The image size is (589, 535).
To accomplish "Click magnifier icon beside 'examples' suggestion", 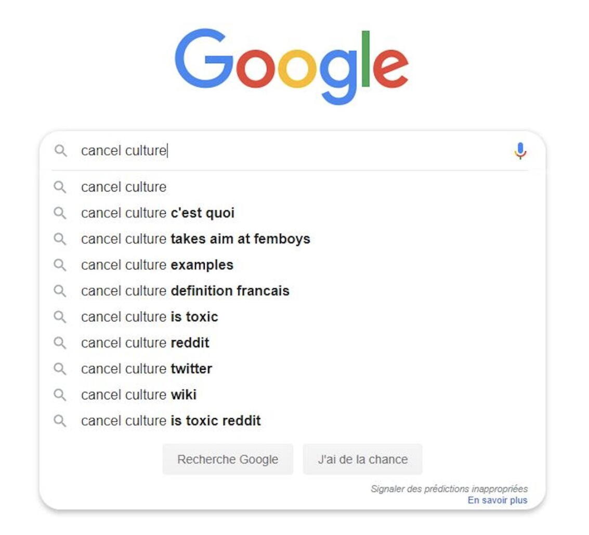I will pyautogui.click(x=60, y=265).
